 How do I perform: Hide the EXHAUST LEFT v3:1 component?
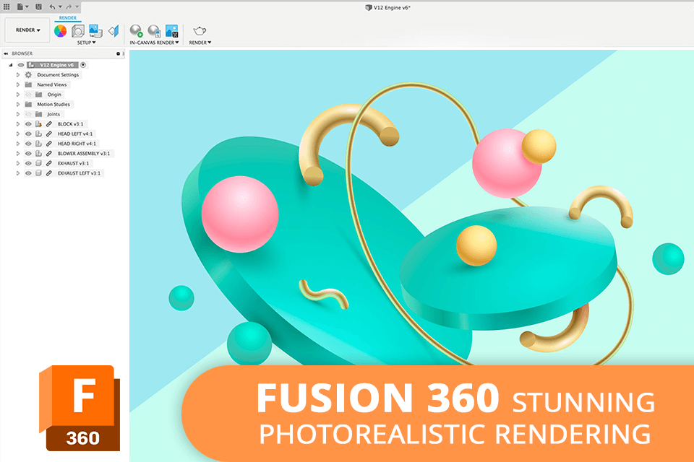click(28, 173)
